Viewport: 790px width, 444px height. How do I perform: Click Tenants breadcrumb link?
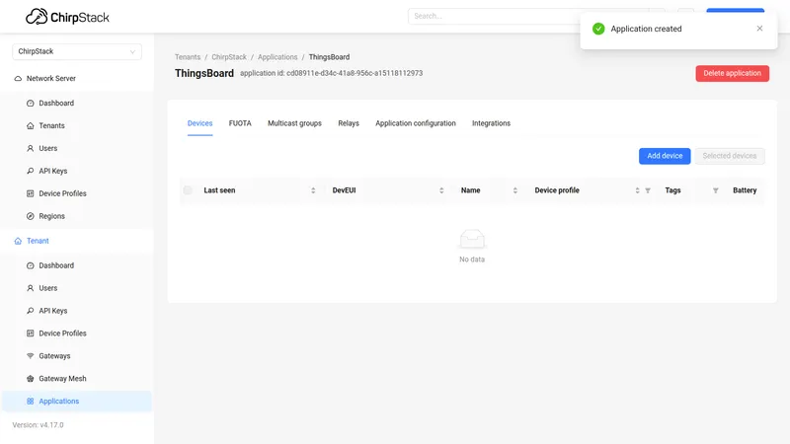click(x=188, y=57)
